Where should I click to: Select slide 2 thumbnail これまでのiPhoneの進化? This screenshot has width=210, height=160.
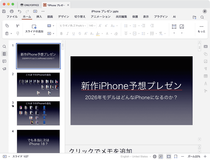click(38, 85)
